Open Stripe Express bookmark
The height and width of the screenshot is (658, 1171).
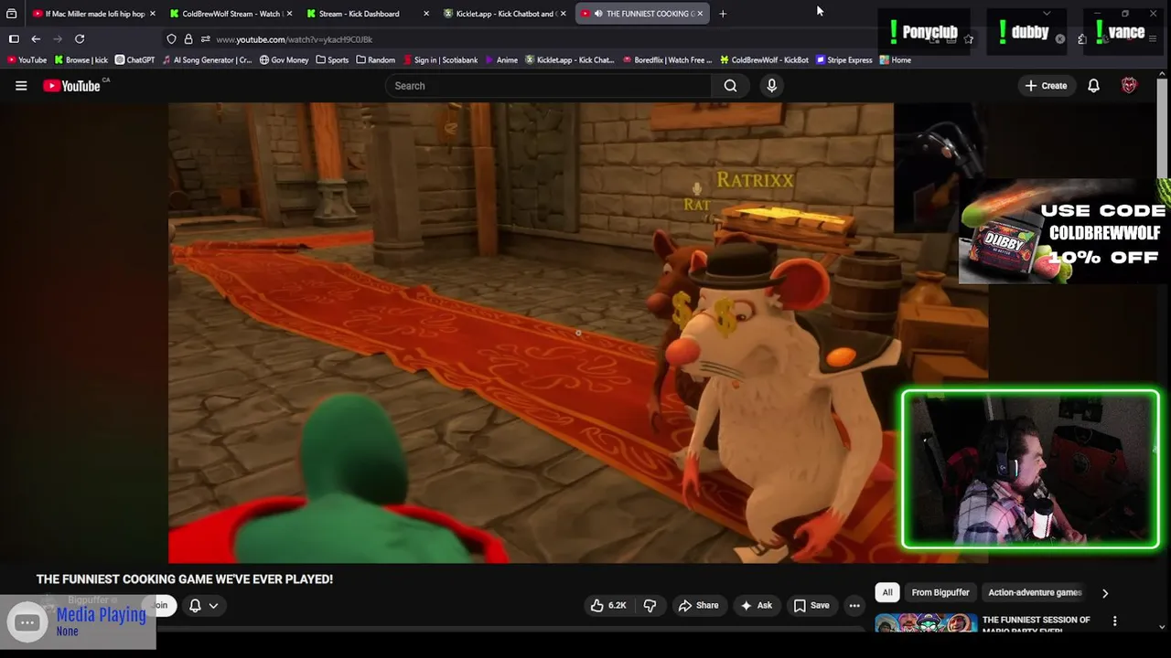point(844,60)
